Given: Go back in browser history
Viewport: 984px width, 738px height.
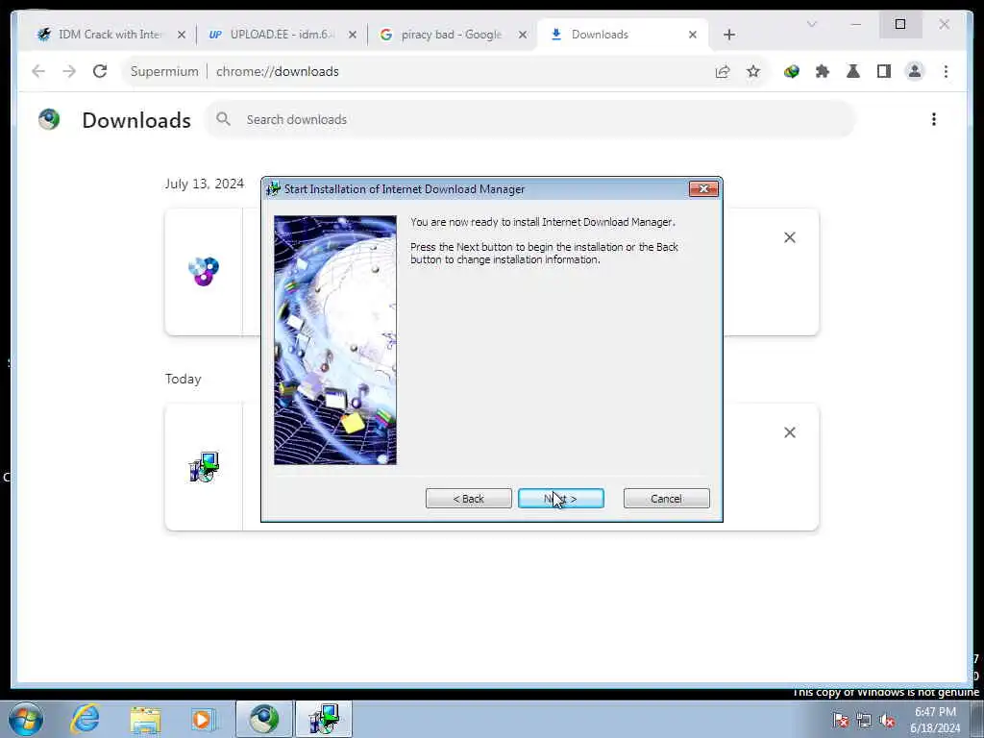Looking at the screenshot, I should [38, 71].
